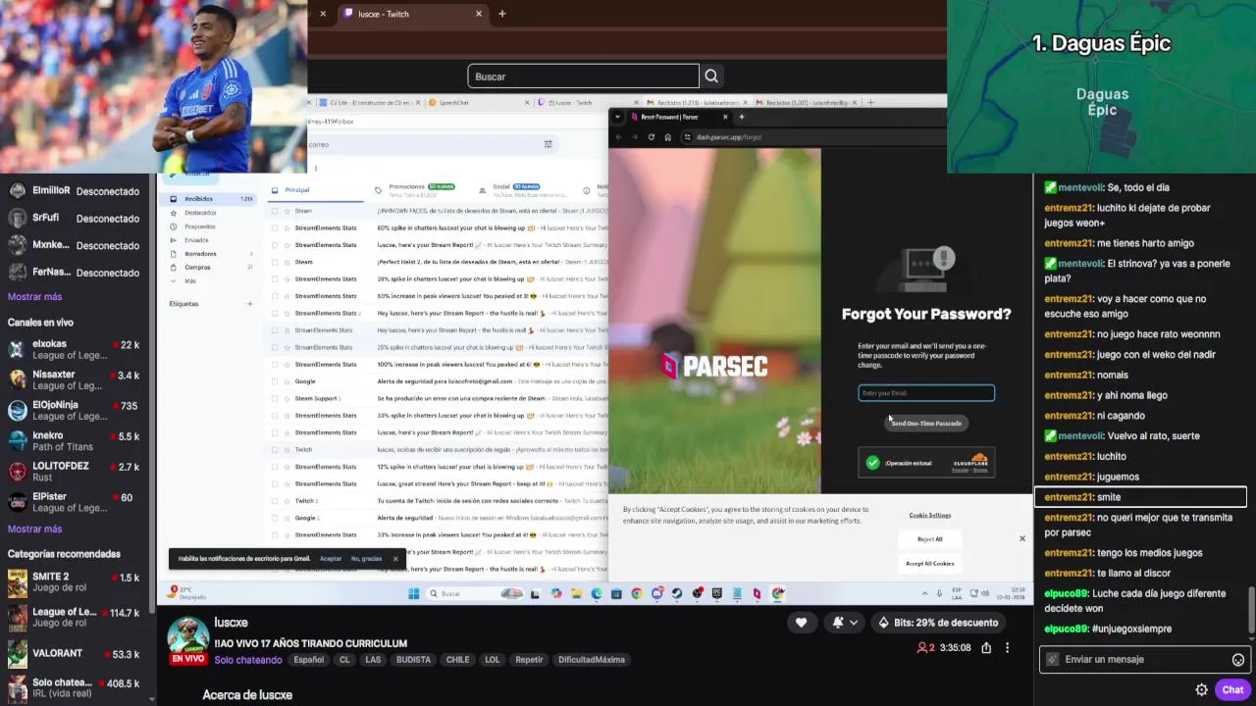
Task: Dismiss Gmail notification prompt with X
Action: tap(395, 559)
